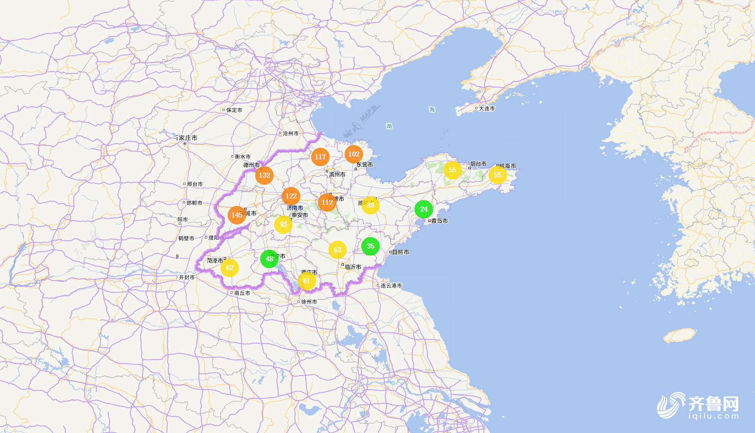This screenshot has height=433, width=755.
Task: Select the green 24 marker near 青岛市
Action: pyautogui.click(x=424, y=209)
